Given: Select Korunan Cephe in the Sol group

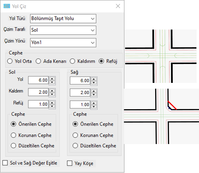Looking at the screenshot, I should 13,135.
